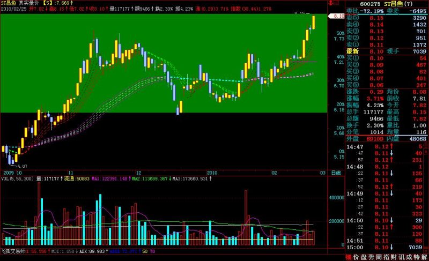
Task: Click the 飞狐交易师 label at the bottom left
Action: [13, 251]
